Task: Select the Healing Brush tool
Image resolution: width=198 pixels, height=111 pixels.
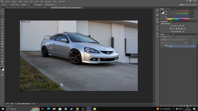Action: (x=2, y=27)
